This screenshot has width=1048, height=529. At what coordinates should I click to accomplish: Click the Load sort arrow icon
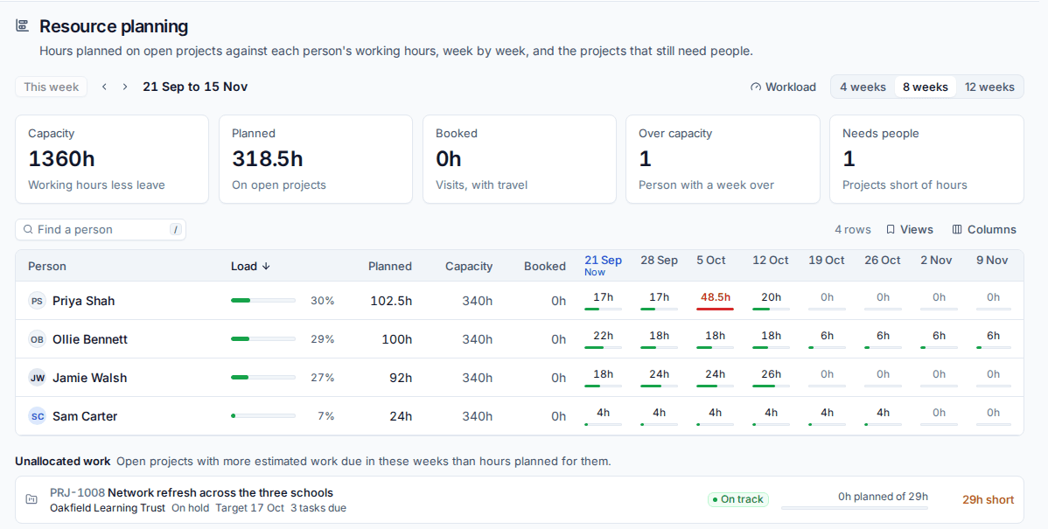pyautogui.click(x=266, y=266)
